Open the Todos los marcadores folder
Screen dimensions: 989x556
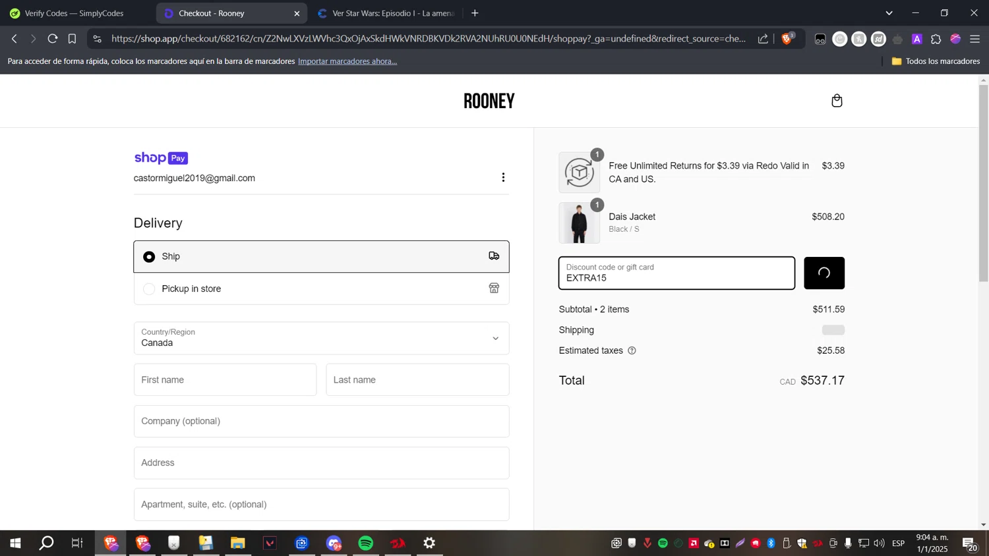click(936, 61)
